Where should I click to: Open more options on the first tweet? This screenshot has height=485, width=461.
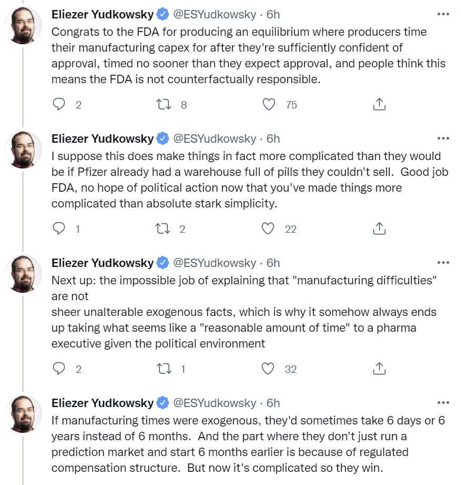[x=443, y=15]
